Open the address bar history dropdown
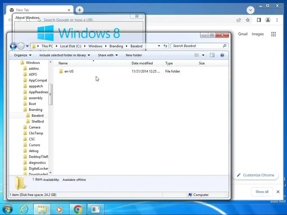This screenshot has width=287, height=215. point(159,46)
